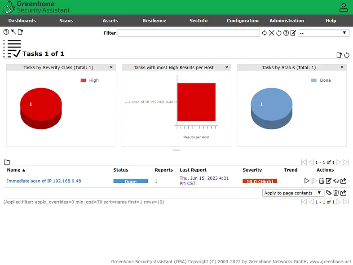Edit the Immediate scan task
The image size is (353, 265).
click(x=329, y=181)
